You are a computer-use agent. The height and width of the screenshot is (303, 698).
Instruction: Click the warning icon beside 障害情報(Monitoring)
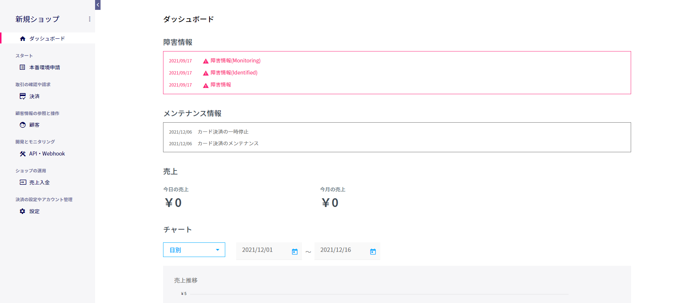pyautogui.click(x=205, y=61)
